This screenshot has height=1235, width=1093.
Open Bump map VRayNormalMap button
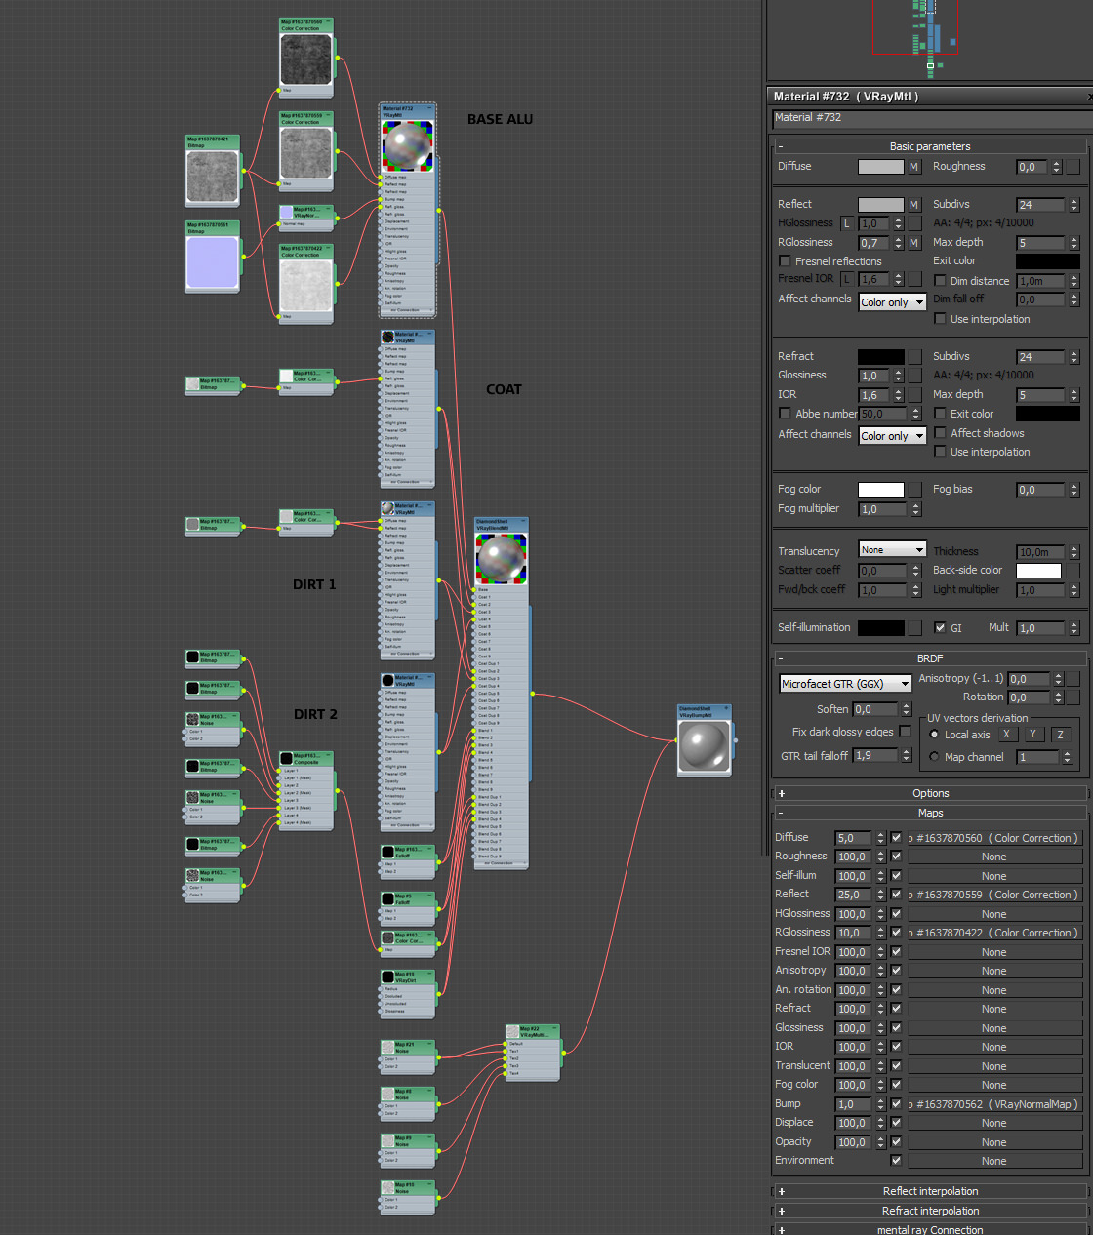pos(994,1104)
